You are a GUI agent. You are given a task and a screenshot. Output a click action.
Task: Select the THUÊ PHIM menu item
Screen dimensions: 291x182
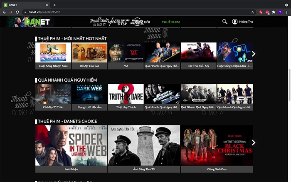170,22
